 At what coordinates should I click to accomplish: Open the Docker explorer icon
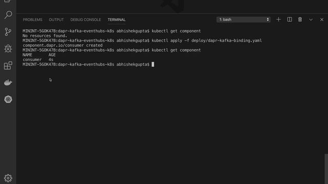pyautogui.click(x=8, y=82)
